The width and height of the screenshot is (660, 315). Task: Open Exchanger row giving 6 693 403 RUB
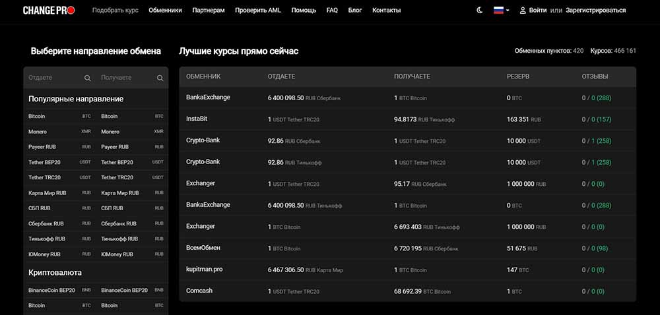pyautogui.click(x=407, y=227)
